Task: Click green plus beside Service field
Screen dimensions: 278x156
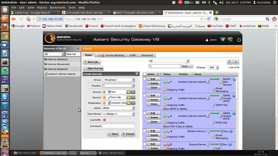Action: [133, 97]
